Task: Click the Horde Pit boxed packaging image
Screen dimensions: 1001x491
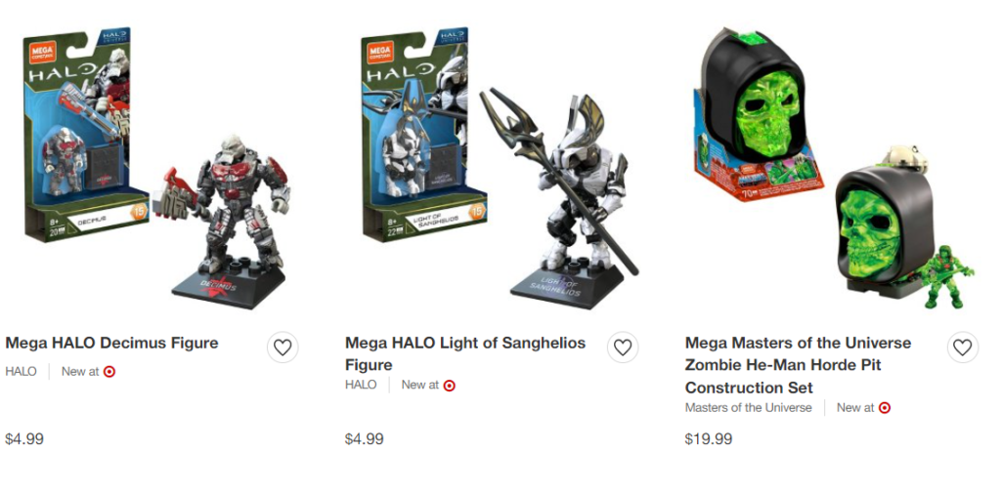Action: coord(758,113)
